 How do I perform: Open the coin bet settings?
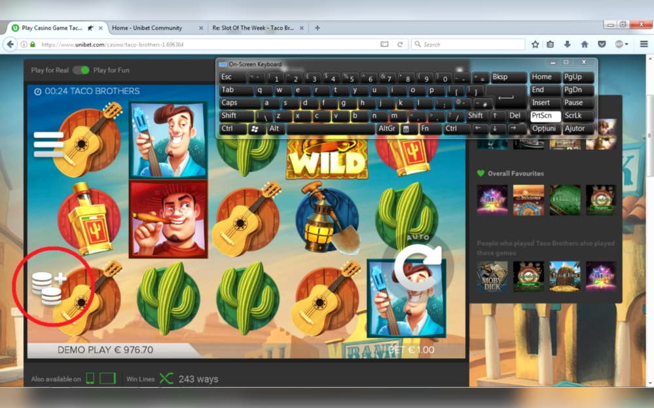point(49,288)
